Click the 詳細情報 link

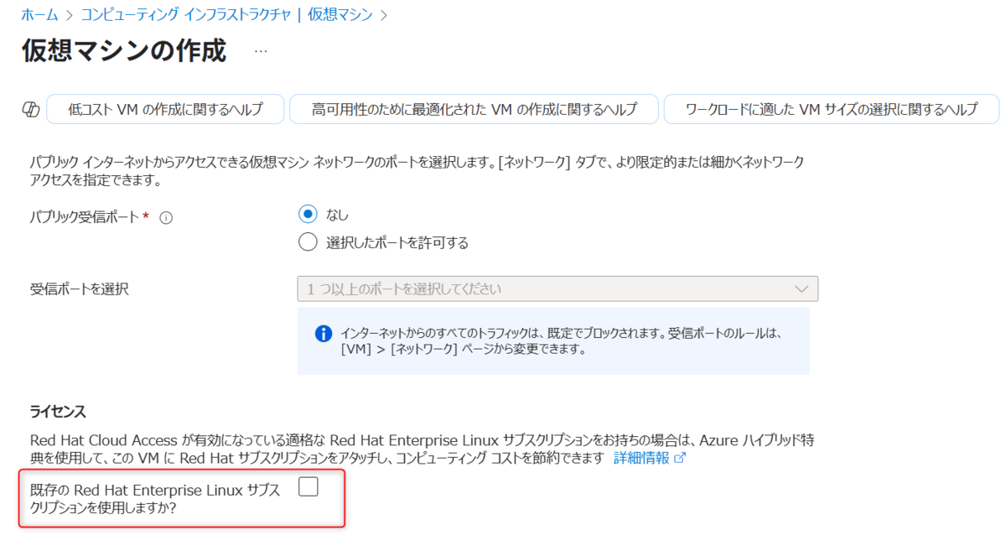pos(641,458)
